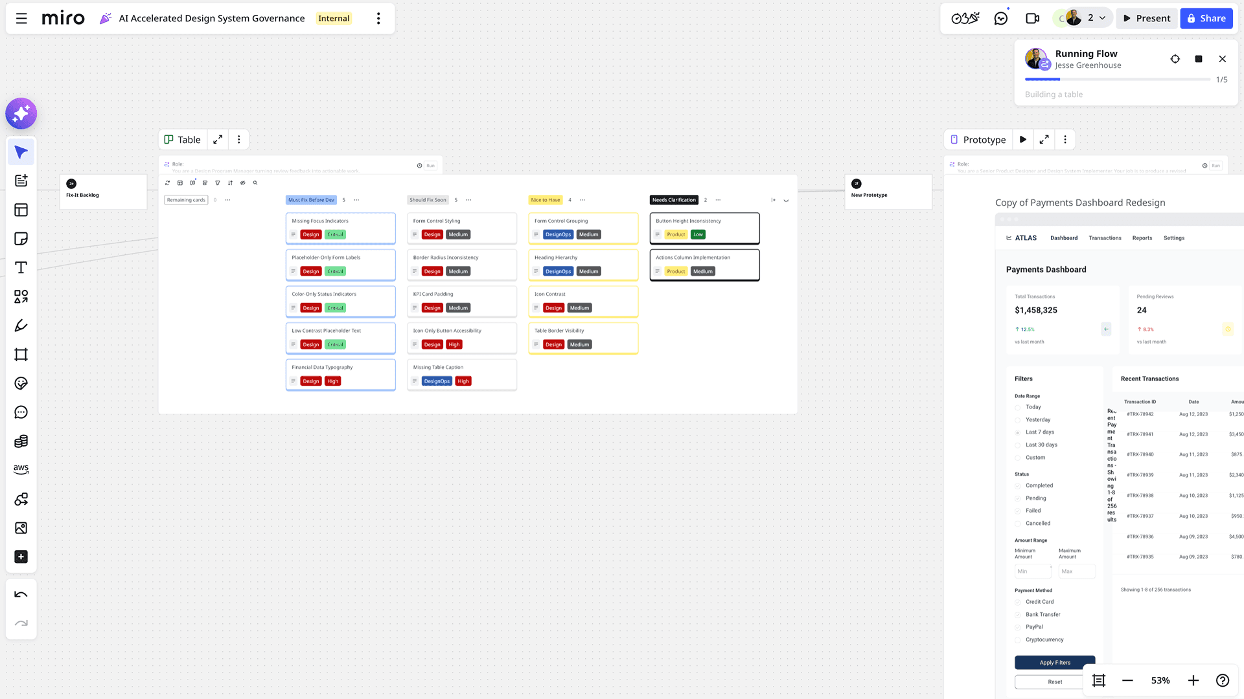Open the shapes and lines tool

(x=21, y=296)
